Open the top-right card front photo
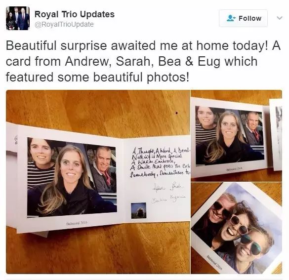Image resolution: width=289 pixels, height=280 pixels. tap(237, 136)
